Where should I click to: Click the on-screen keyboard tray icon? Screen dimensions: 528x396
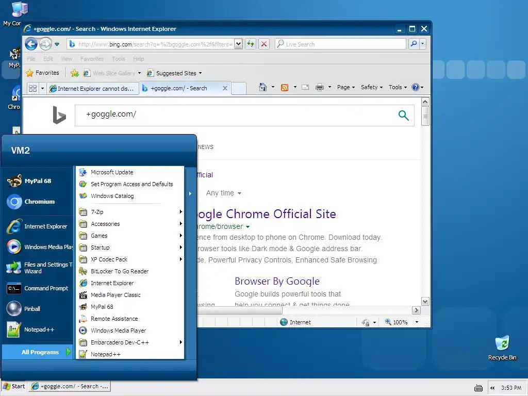(x=478, y=388)
